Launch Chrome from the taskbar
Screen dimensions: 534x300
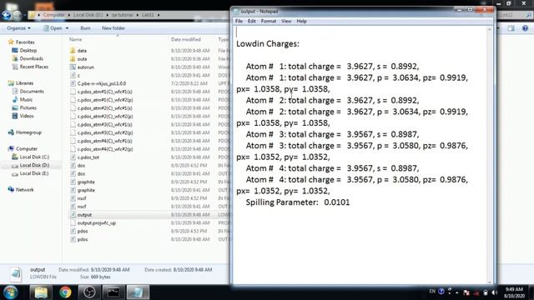pyautogui.click(x=65, y=292)
